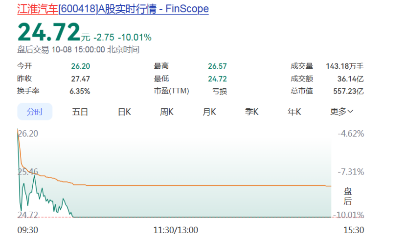Image resolution: width=406 pixels, height=239 pixels.
Task: Click the change percent -10.01% beside price
Action: coord(135,38)
